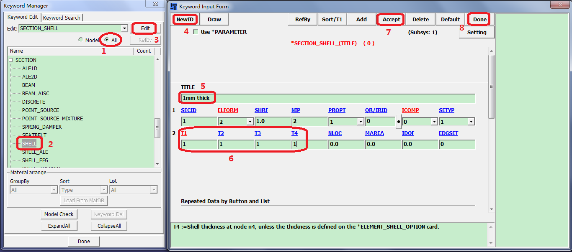Open the Edit keyword combo box dropdown
This screenshot has width=572, height=252.
[x=124, y=28]
